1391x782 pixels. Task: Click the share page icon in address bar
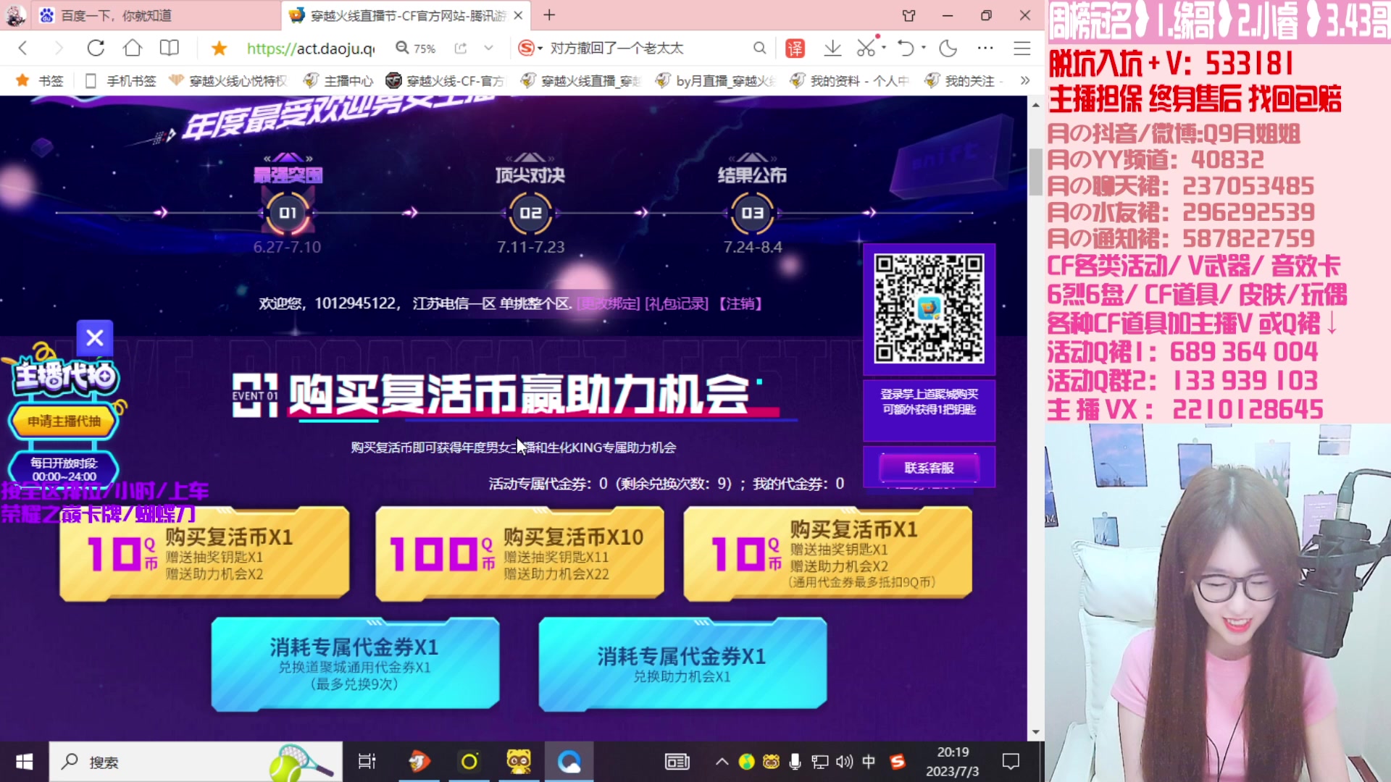pos(461,49)
